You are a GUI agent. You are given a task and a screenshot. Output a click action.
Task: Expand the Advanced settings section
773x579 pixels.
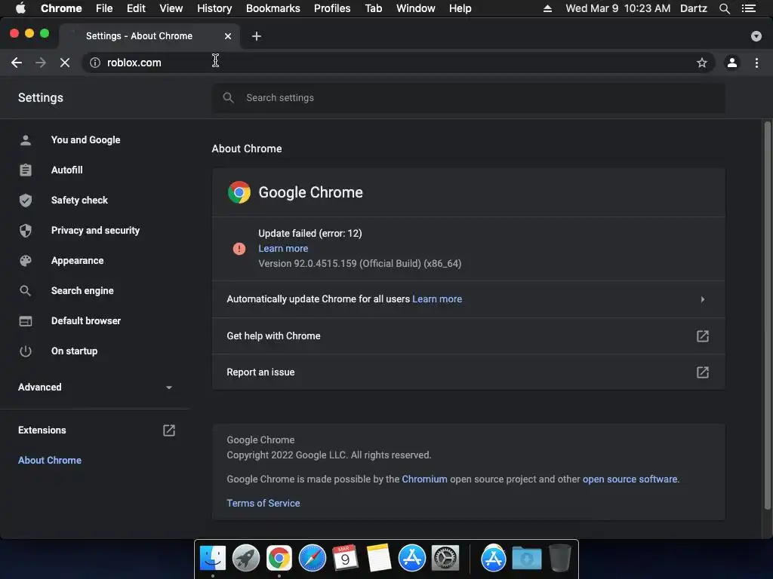click(x=96, y=387)
